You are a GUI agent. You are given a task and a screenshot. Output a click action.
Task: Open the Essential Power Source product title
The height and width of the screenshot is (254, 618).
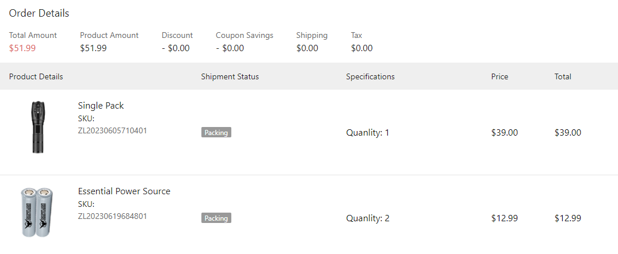124,191
